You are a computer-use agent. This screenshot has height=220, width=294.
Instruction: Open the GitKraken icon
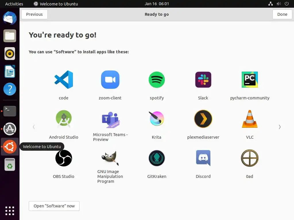click(156, 158)
